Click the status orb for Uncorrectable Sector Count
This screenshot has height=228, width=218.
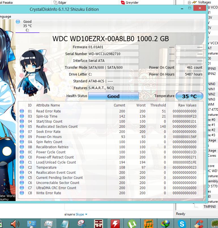point(22,183)
